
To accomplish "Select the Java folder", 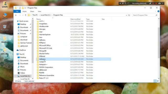I will click(x=41, y=37).
